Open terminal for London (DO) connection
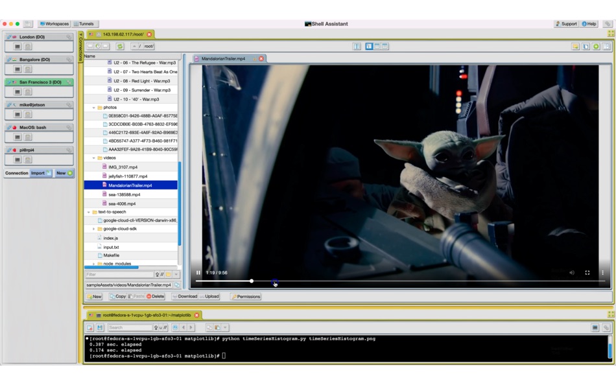Viewport: 616px width, 385px height. pos(18,47)
